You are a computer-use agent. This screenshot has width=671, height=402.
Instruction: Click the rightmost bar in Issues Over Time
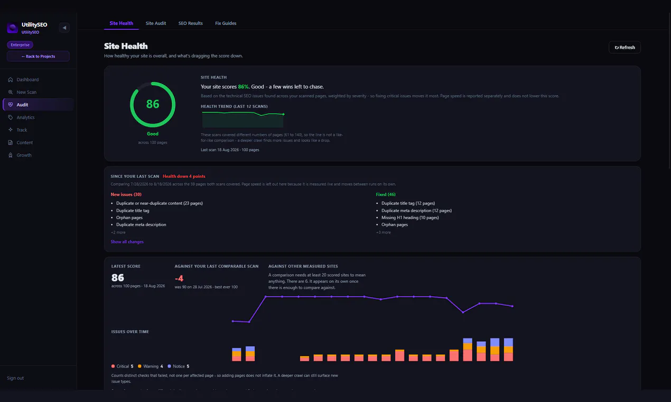click(508, 350)
